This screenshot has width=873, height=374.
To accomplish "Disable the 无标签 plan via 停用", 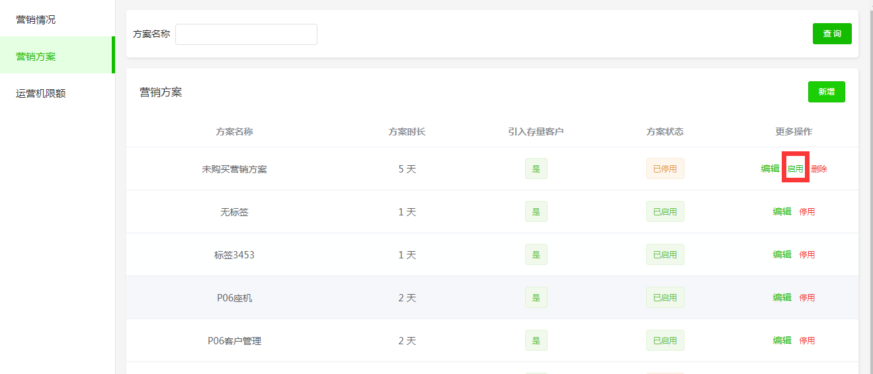I will click(807, 211).
